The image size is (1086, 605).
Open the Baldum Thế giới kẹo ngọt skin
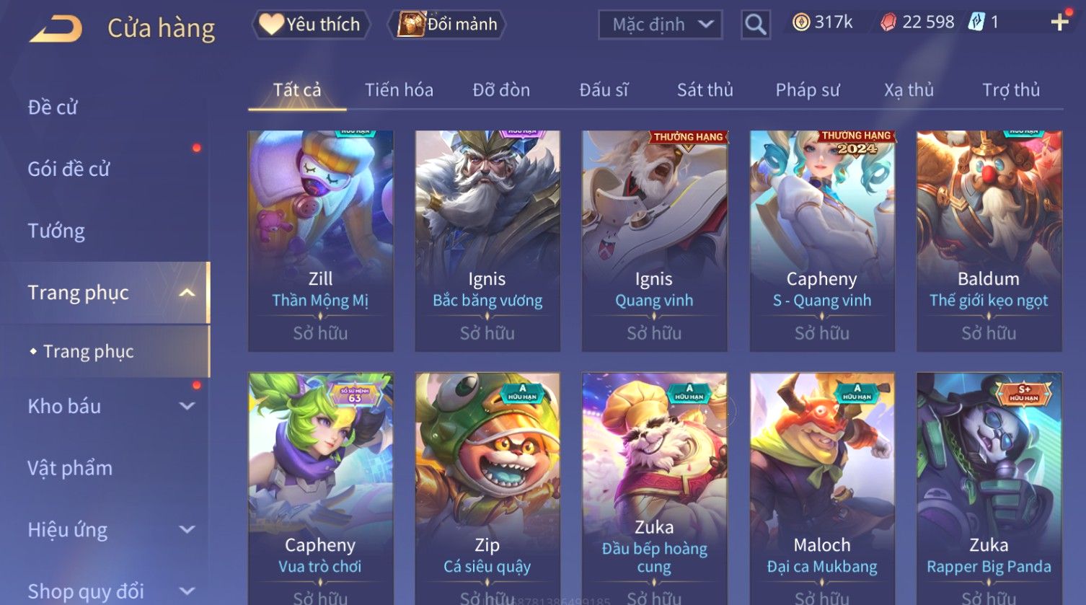click(x=989, y=241)
